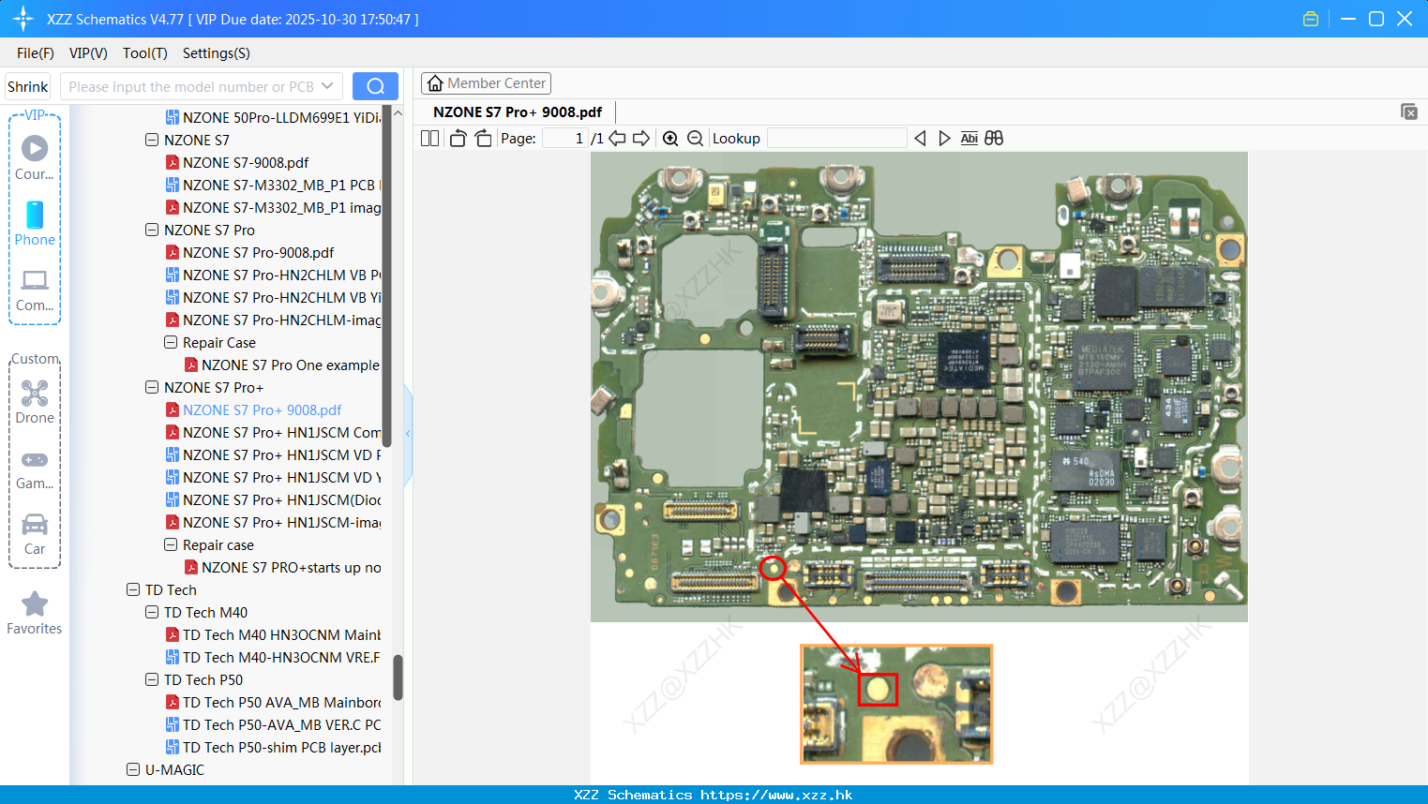Collapse the U-MAGIC folder
Viewport: 1428px width, 804px height.
pyautogui.click(x=133, y=769)
